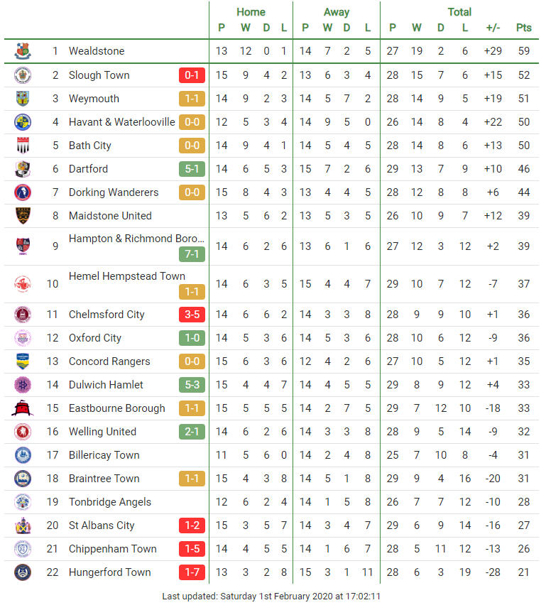Click the Eastbourne Borough red crest

(23, 408)
